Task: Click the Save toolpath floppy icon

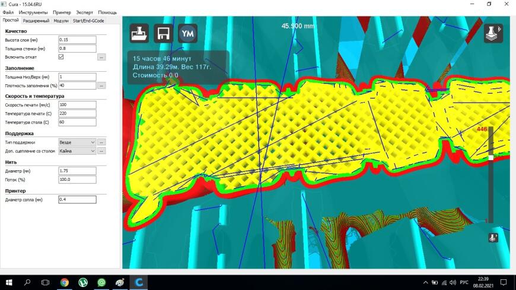Action: tap(164, 33)
